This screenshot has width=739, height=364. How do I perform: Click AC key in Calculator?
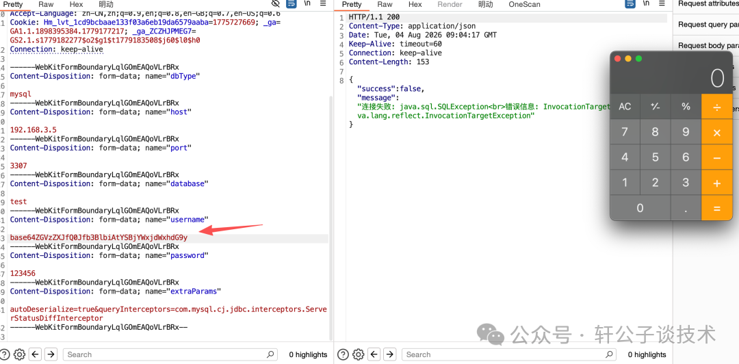[625, 106]
